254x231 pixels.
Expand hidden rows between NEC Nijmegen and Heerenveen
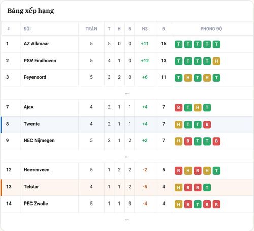(126, 157)
